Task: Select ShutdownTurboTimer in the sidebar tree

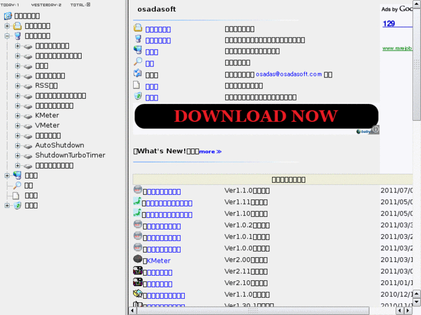Action: point(70,155)
